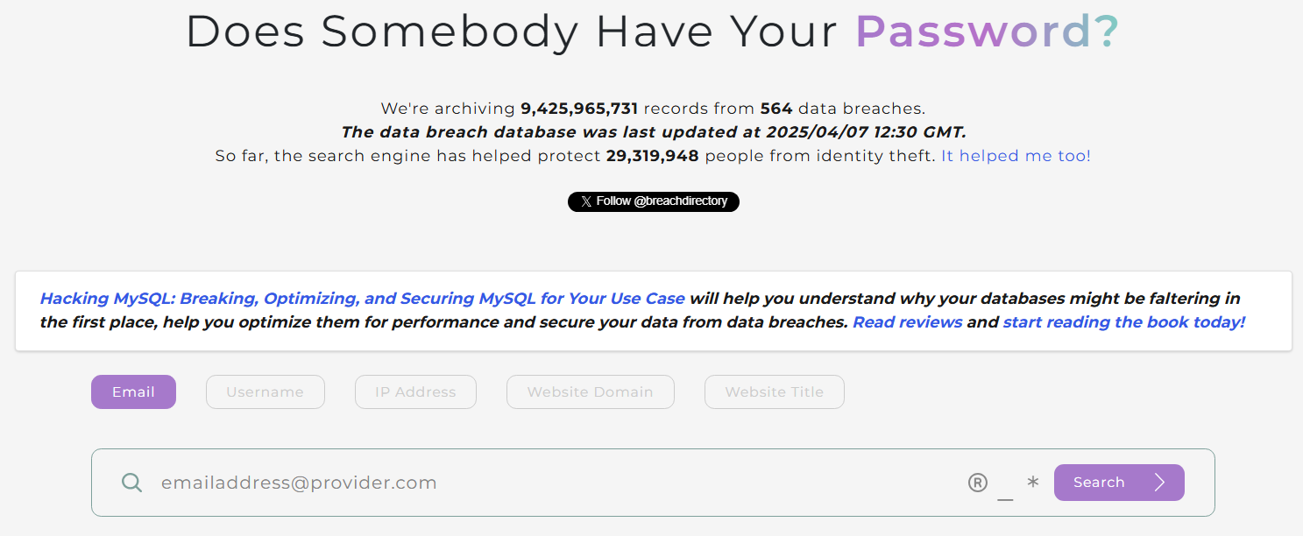The image size is (1303, 536).
Task: Click the chevron arrow inside the Search button
Action: point(1159,482)
